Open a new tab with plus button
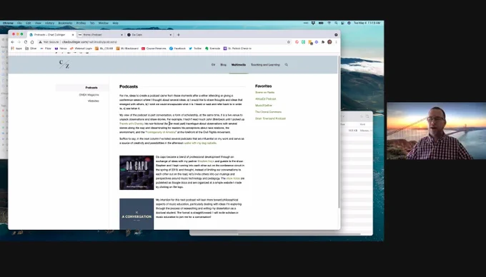Viewport: 486px width, 277px height. tap(179, 35)
